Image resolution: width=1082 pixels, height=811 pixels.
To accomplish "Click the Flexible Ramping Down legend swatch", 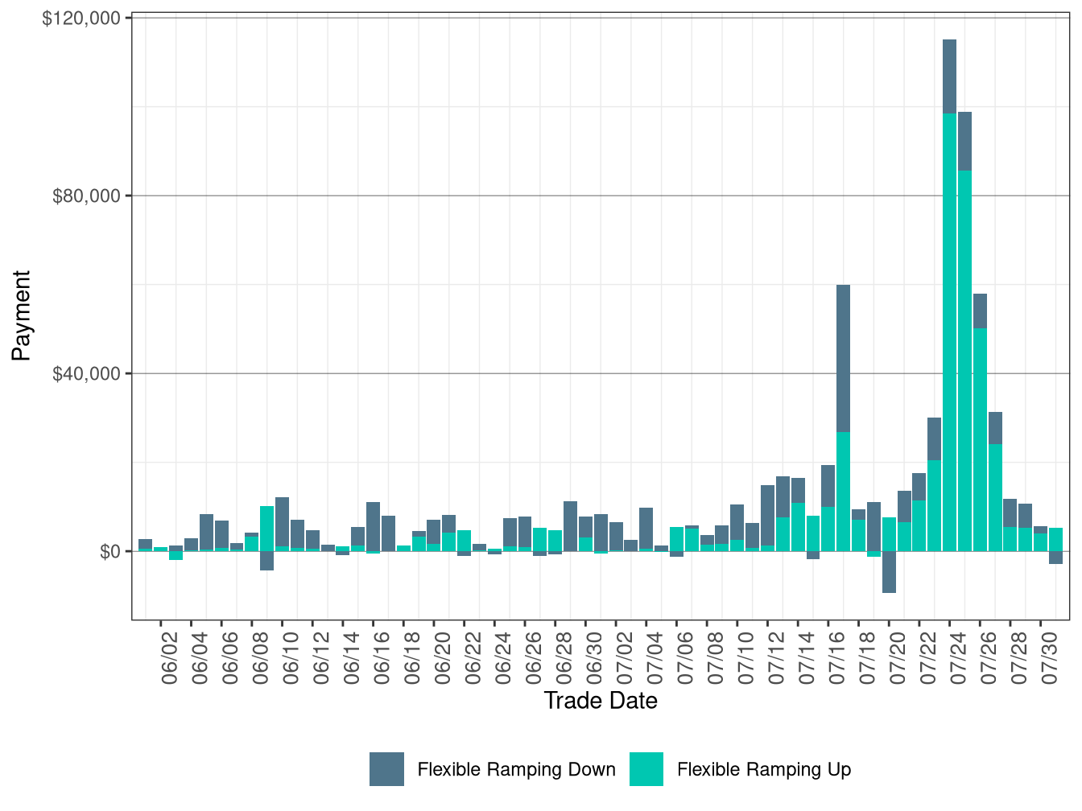I will (386, 769).
